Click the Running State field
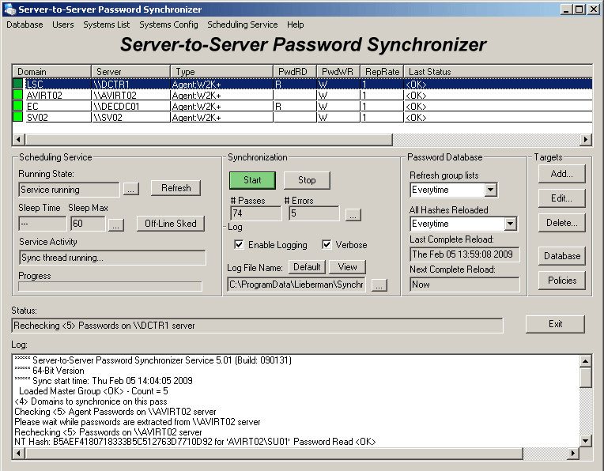The image size is (604, 471). (x=69, y=190)
